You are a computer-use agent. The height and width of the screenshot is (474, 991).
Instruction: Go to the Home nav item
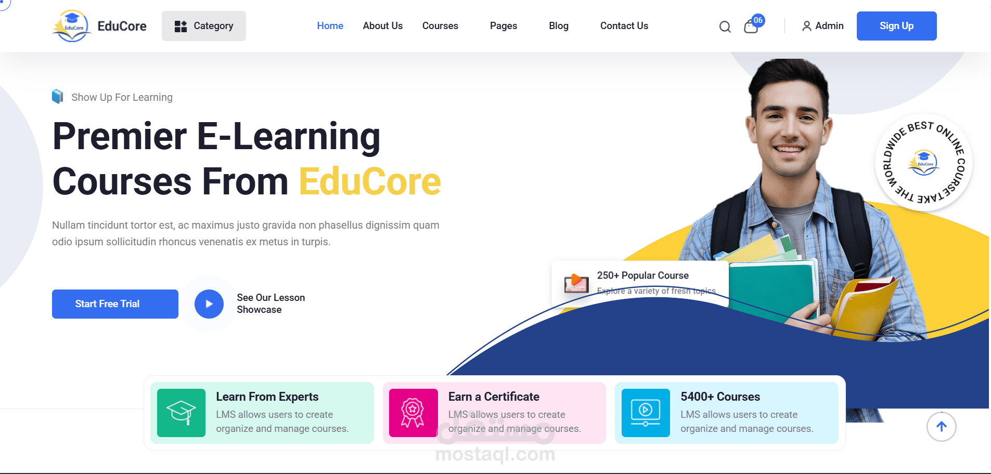pos(330,26)
